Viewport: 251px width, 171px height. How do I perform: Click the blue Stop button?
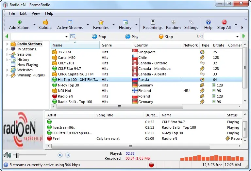point(99,37)
